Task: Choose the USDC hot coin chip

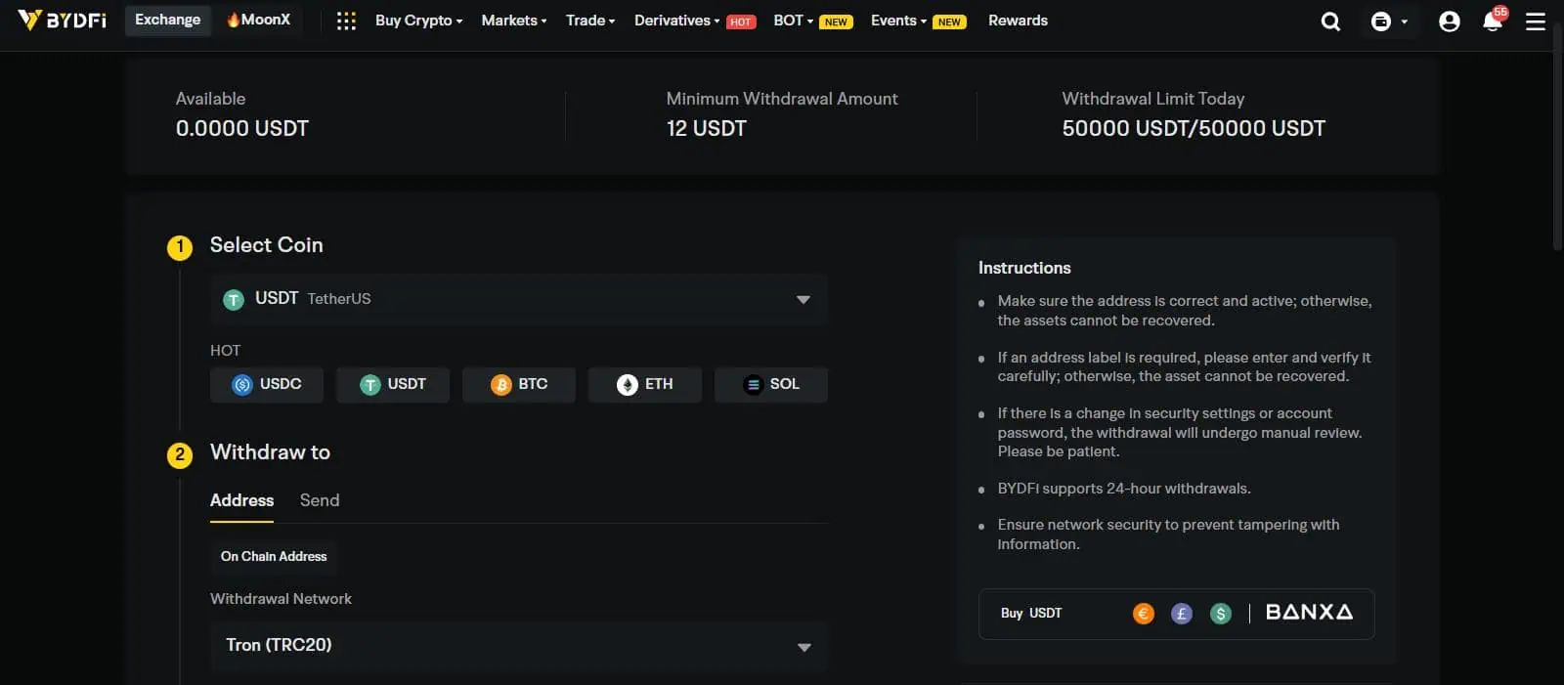Action: (267, 384)
